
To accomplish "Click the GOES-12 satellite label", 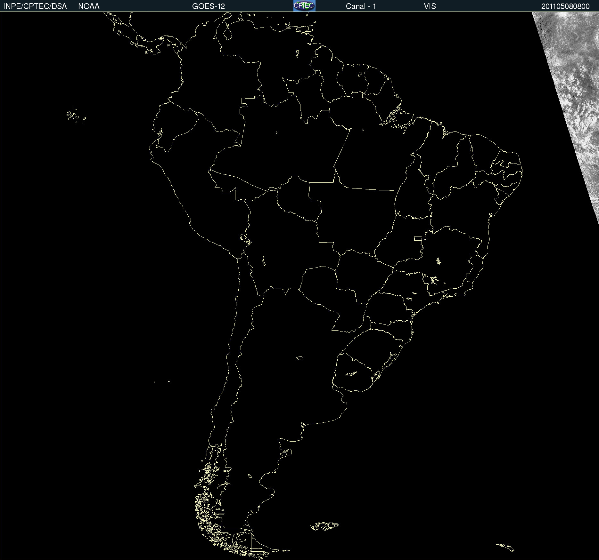I will [x=209, y=6].
